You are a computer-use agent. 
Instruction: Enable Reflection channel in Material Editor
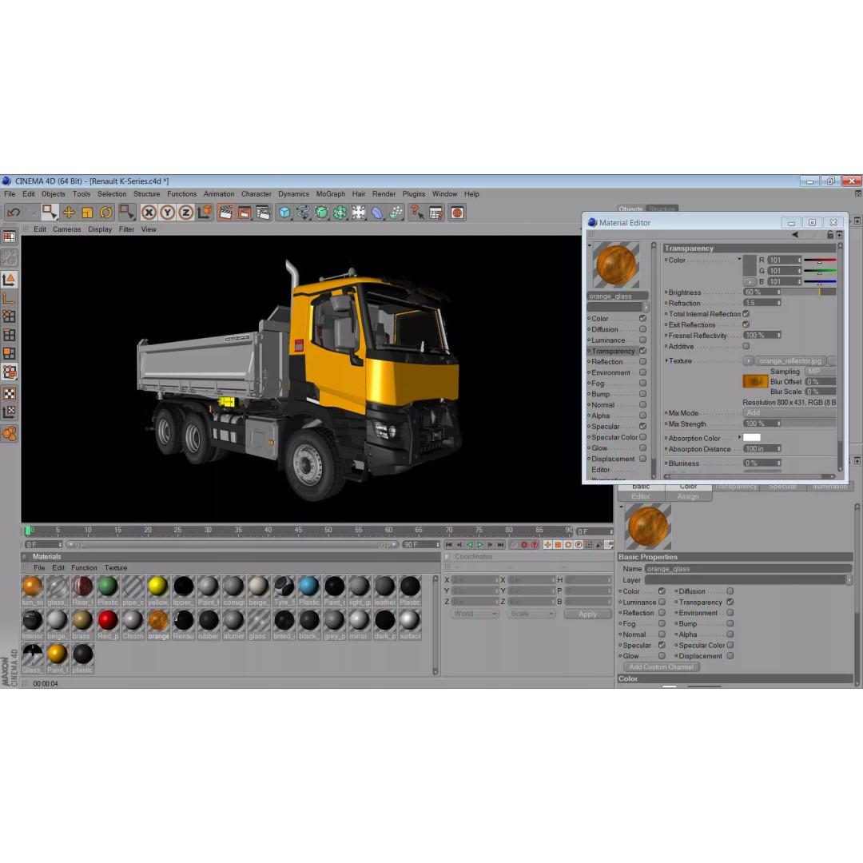642,362
